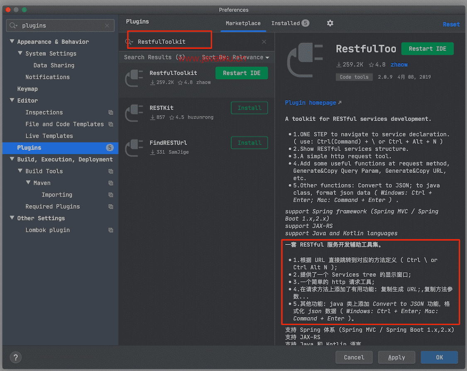Select RESTKit plugin name in results
The width and height of the screenshot is (467, 371).
(x=161, y=108)
